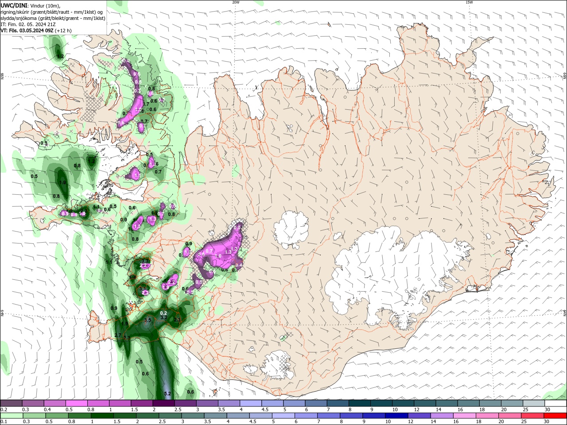The width and height of the screenshot is (567, 425).
Task: Click the 1.9 rain value west of Iceland
Action: pos(62,182)
